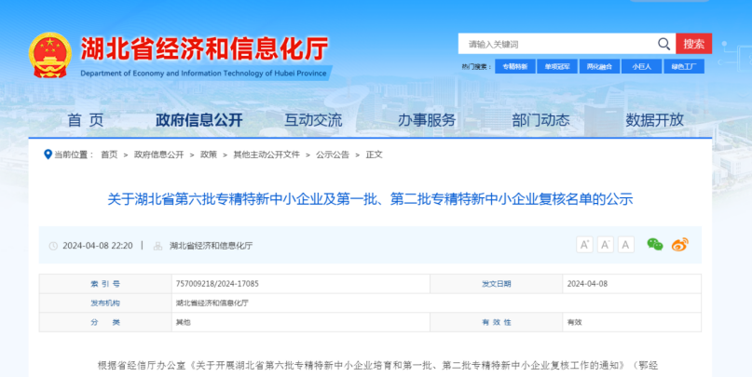Open the 首页 navigation tab
752x377 pixels.
[86, 120]
